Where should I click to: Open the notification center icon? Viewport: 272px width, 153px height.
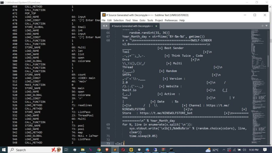click(265, 150)
